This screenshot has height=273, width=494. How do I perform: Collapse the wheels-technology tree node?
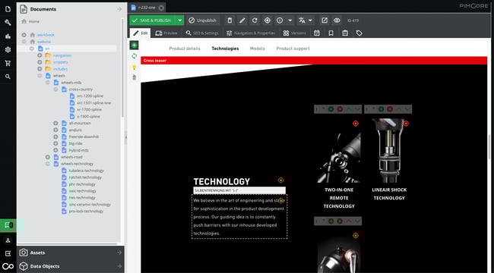(48, 164)
